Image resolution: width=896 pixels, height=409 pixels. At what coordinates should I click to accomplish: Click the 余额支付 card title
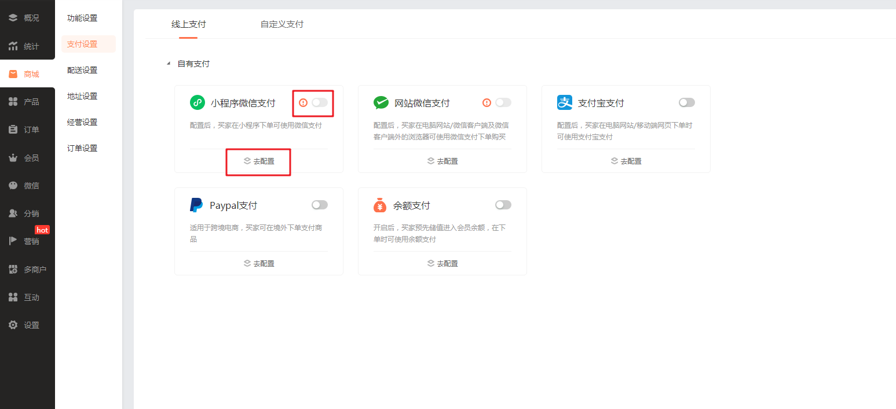pos(412,205)
